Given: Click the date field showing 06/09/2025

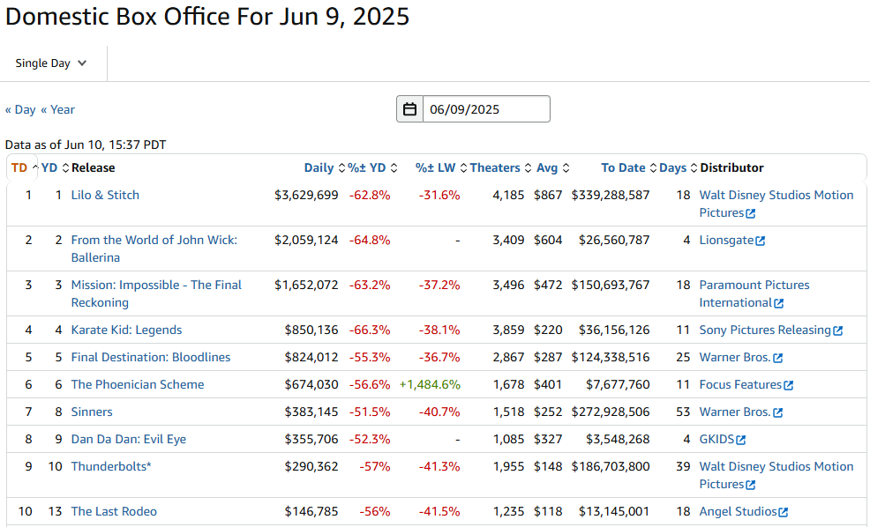Looking at the screenshot, I should coord(486,109).
